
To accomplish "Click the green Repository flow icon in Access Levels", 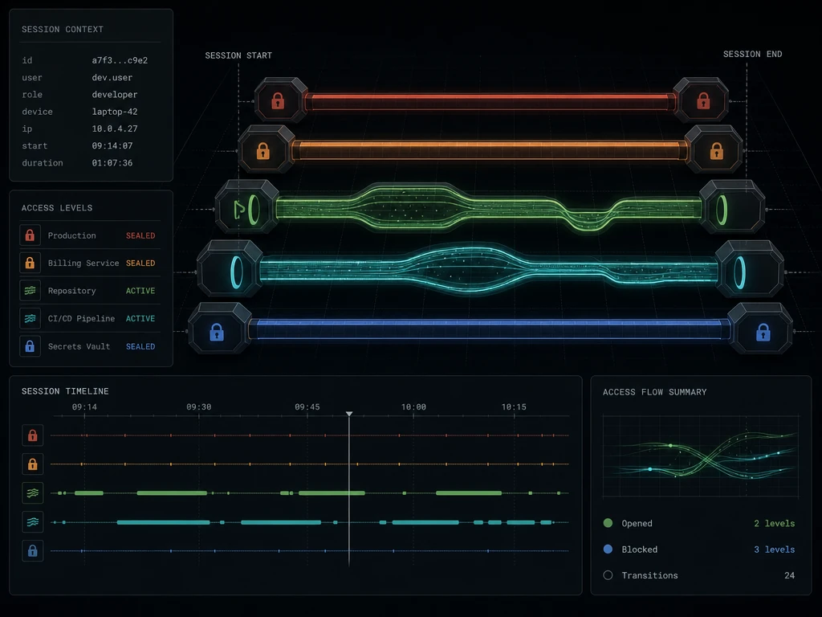I will (30, 290).
